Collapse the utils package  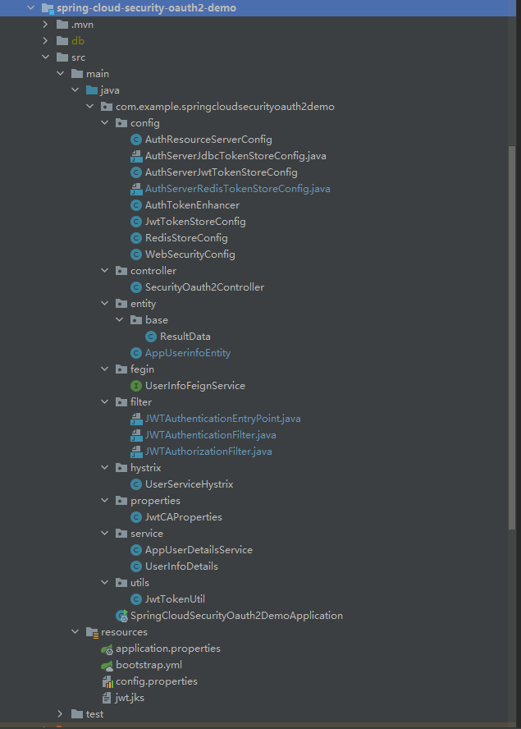point(105,583)
